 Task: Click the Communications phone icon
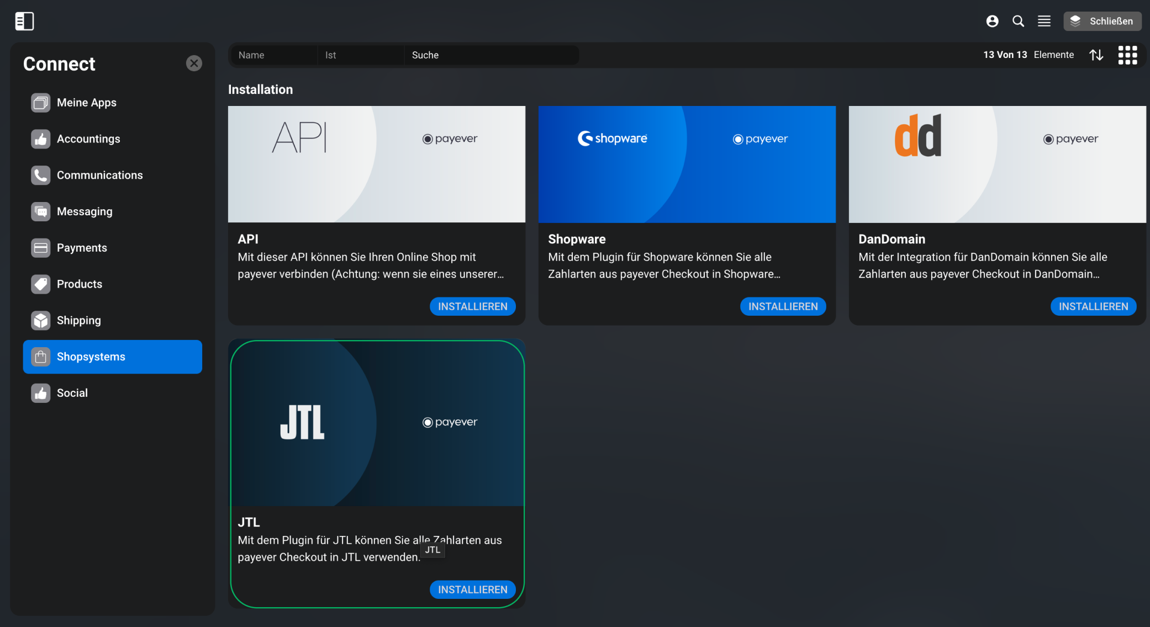40,175
